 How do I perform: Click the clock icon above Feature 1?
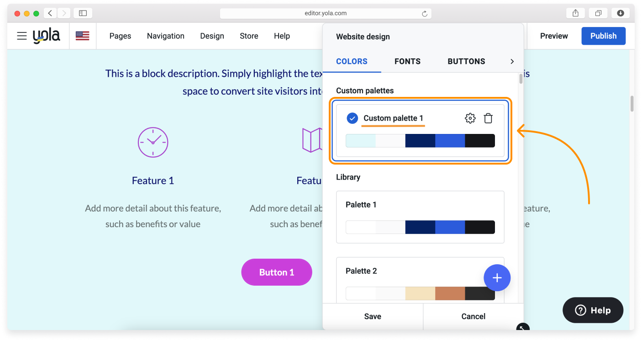153,142
